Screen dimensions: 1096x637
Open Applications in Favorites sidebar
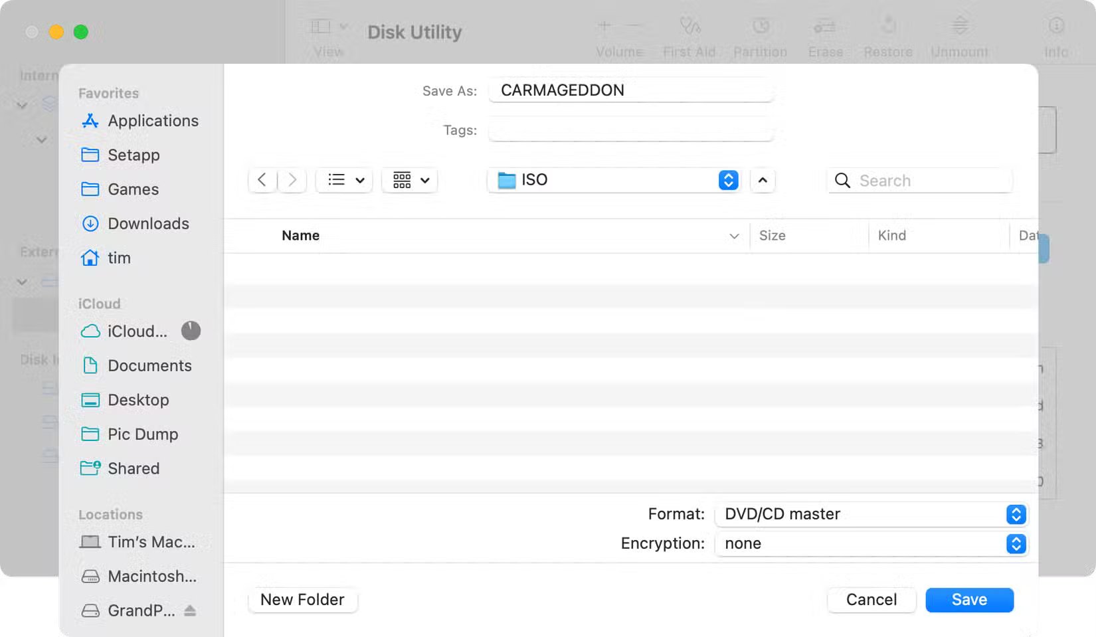[x=153, y=121]
